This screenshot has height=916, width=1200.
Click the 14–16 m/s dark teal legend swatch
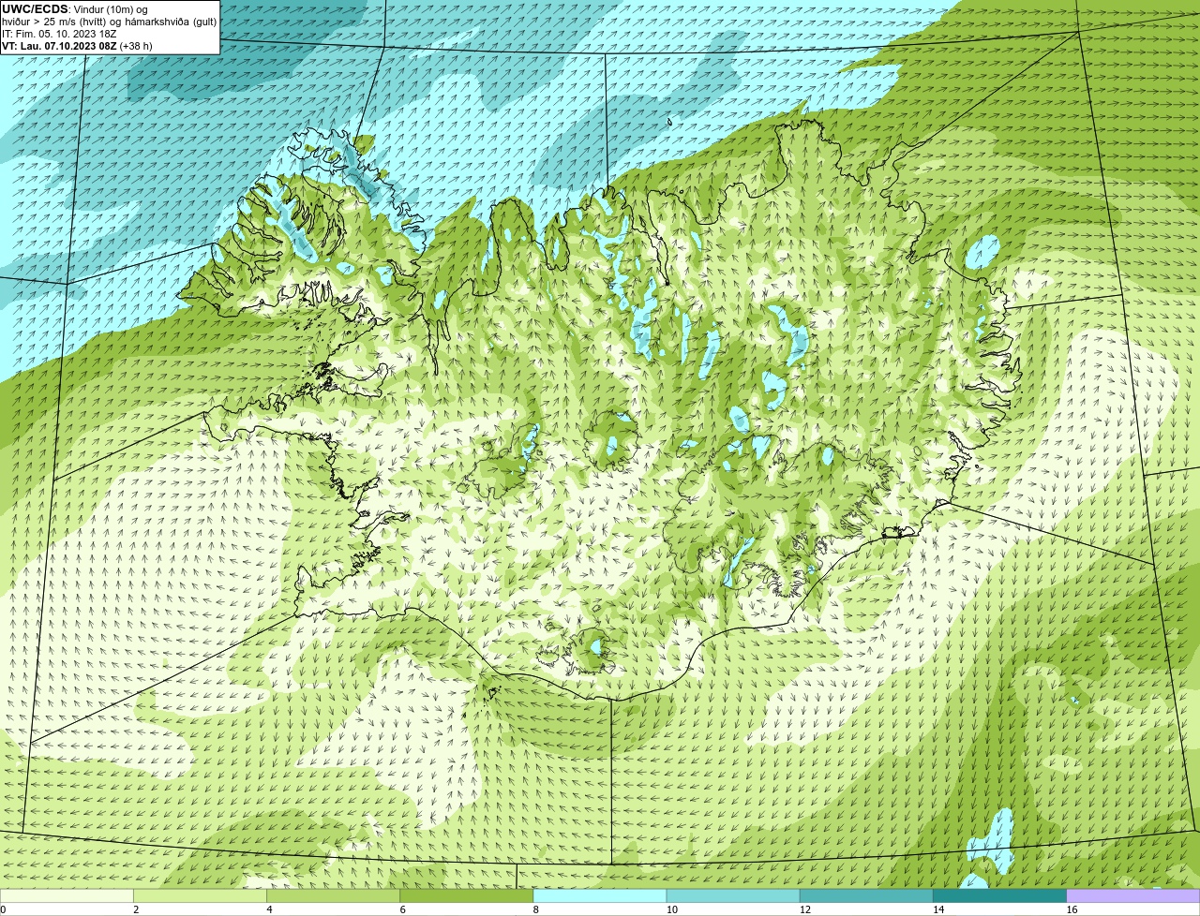[1000, 895]
